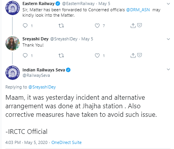Retweet the Eastern Railway tweet
The image size is (174, 149).
tap(61, 26)
